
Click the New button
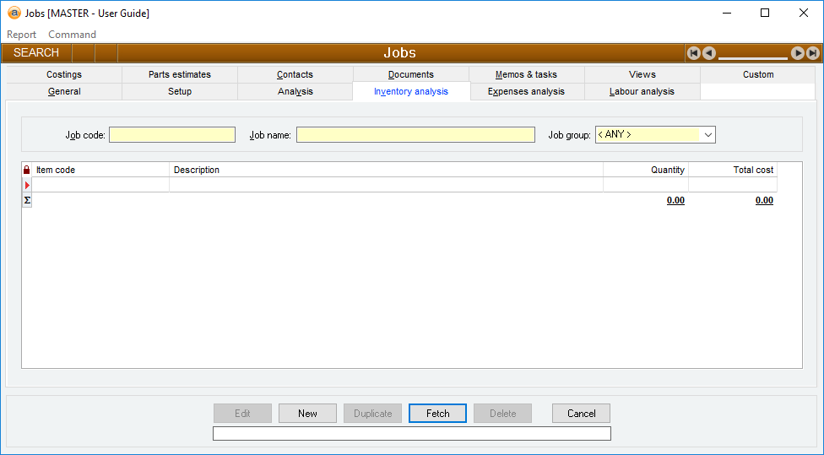click(x=307, y=414)
